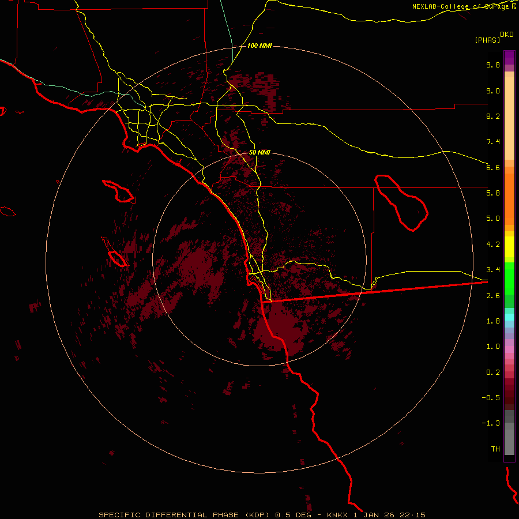Click the 8.2 color scale value

tap(493, 116)
